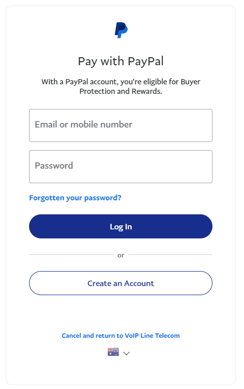This screenshot has height=389, width=244.
Task: Click the Australian flag icon
Action: click(113, 352)
